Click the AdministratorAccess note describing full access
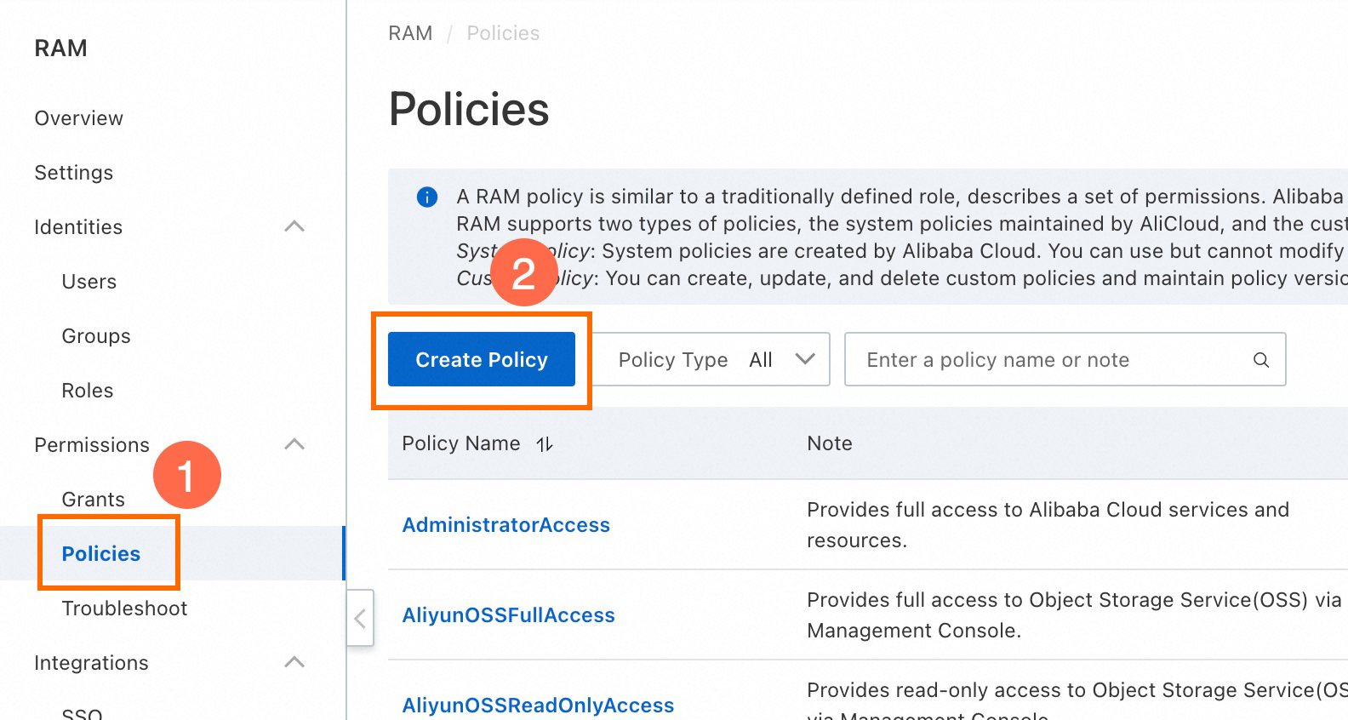 pyautogui.click(x=1048, y=525)
